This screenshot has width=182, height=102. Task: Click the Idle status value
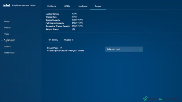click(x=73, y=29)
